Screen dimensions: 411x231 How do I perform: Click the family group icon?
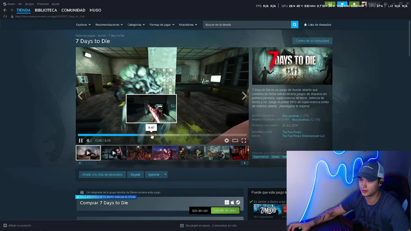tap(82, 193)
